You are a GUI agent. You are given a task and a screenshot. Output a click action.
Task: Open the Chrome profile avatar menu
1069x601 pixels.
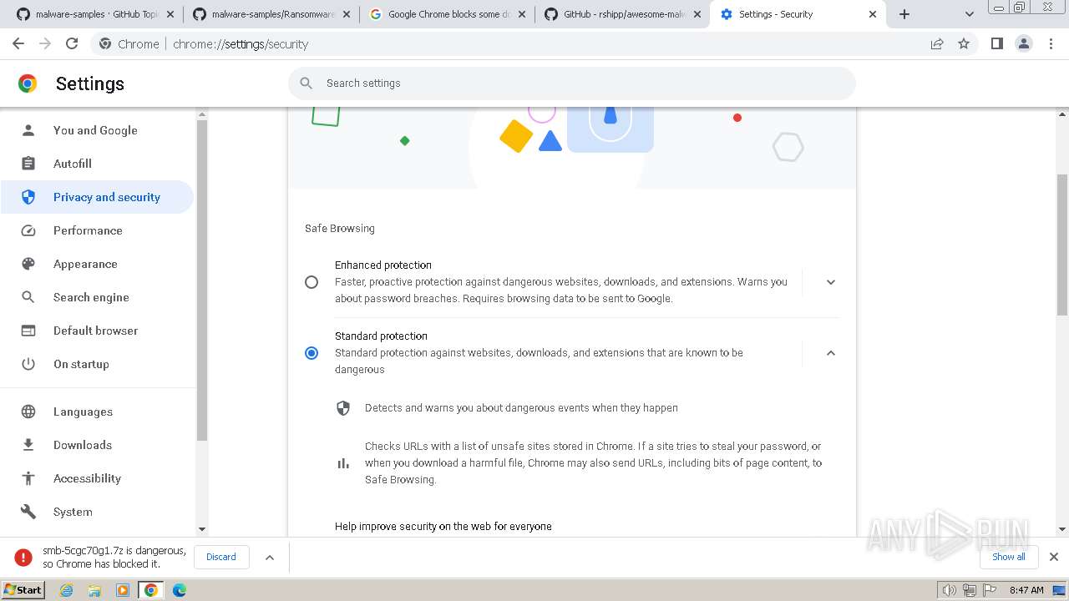pyautogui.click(x=1024, y=44)
